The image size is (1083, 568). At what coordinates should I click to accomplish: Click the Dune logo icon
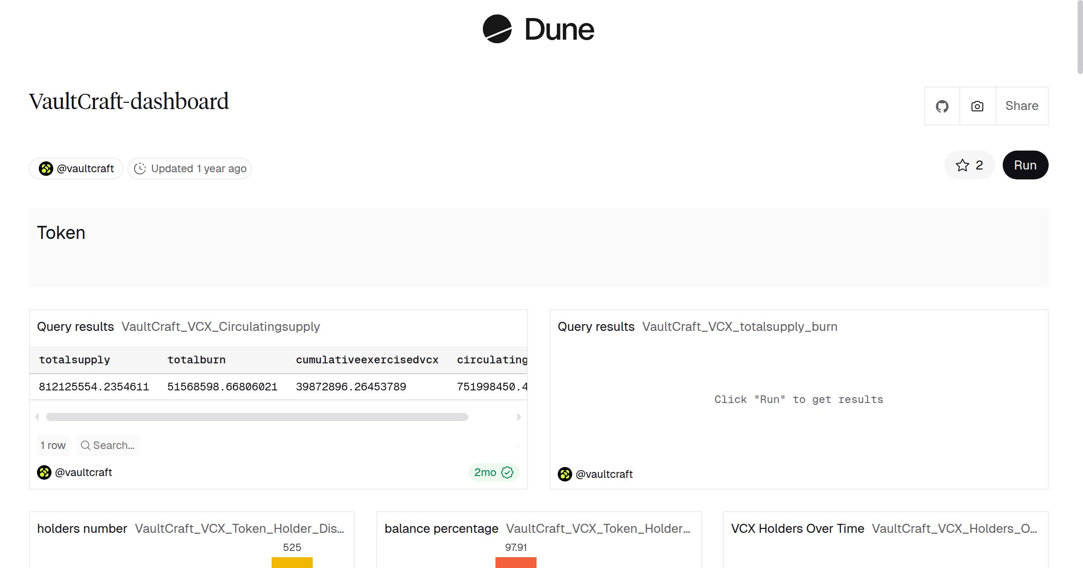click(x=497, y=29)
